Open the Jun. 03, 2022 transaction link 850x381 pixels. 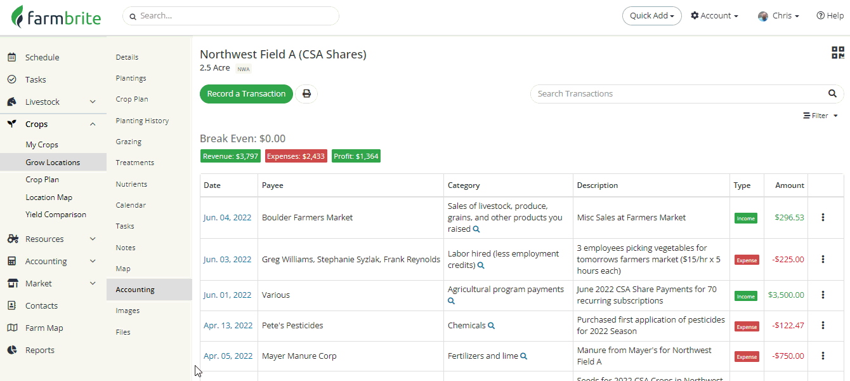[x=227, y=259]
